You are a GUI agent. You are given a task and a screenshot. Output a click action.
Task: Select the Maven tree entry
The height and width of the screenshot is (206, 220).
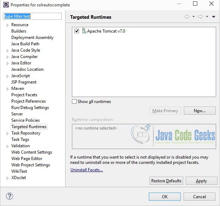point(18,88)
